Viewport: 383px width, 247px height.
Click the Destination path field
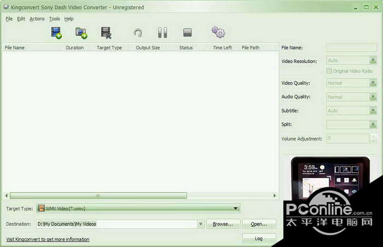click(117, 224)
